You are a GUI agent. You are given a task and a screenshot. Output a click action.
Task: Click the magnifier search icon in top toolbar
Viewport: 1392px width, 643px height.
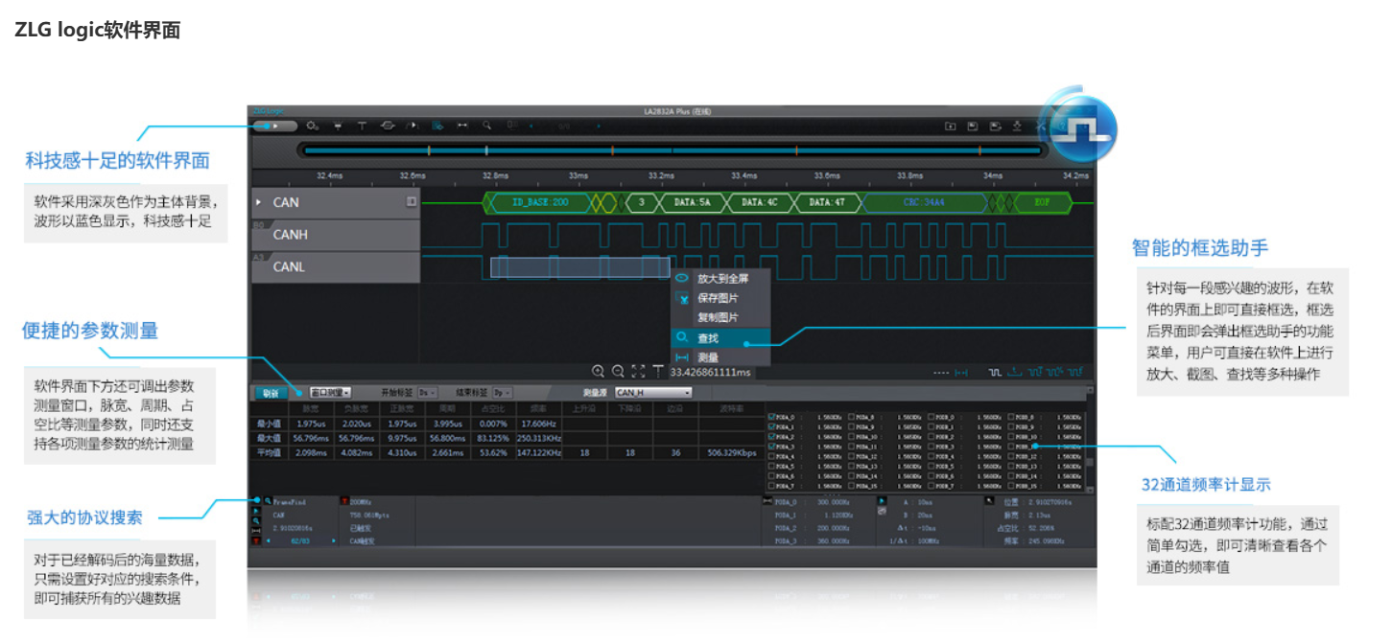coord(487,126)
